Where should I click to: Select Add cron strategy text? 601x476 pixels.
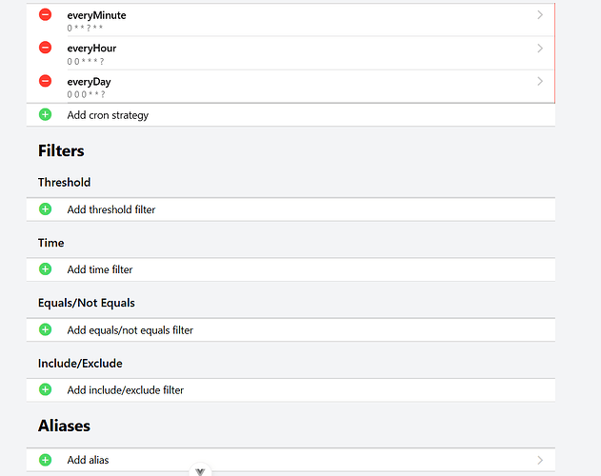108,115
